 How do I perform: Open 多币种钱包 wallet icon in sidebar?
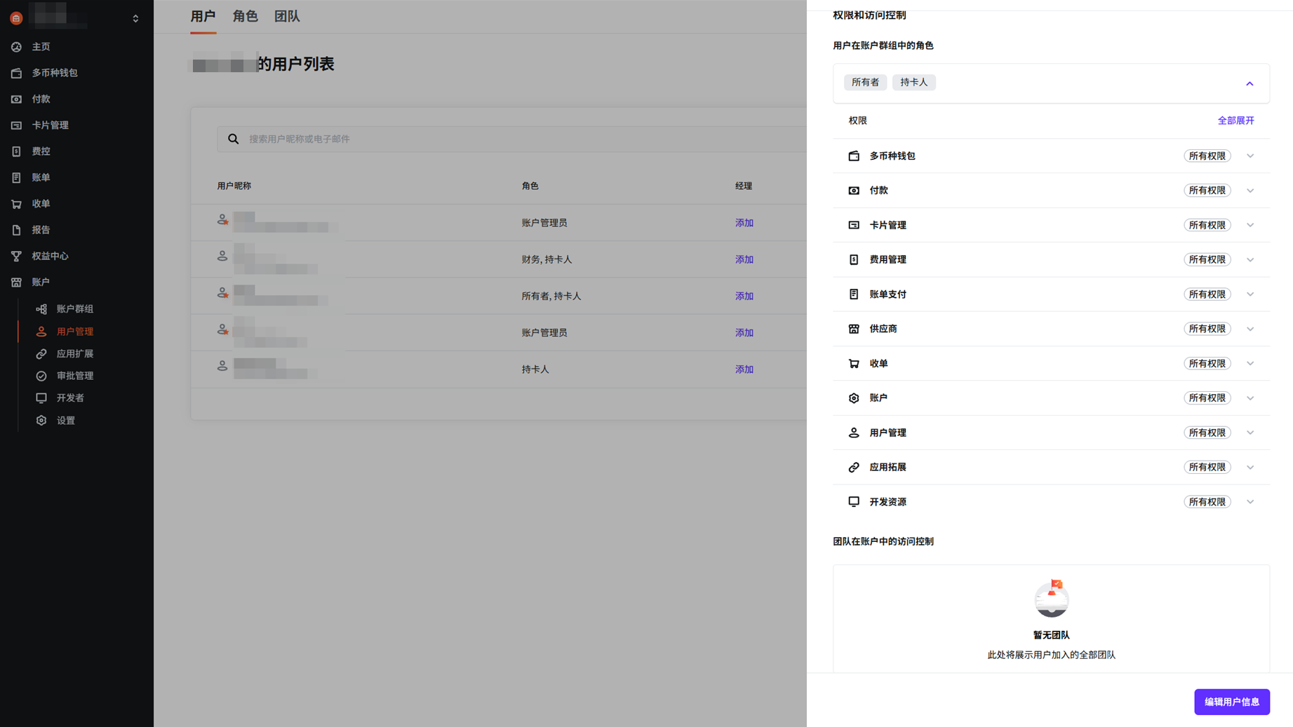coord(16,73)
